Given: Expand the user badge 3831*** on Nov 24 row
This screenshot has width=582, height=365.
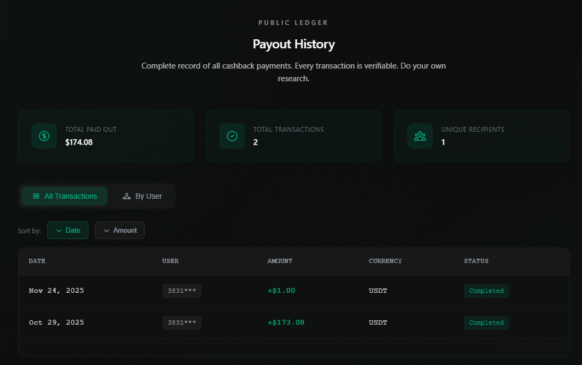Looking at the screenshot, I should point(182,291).
